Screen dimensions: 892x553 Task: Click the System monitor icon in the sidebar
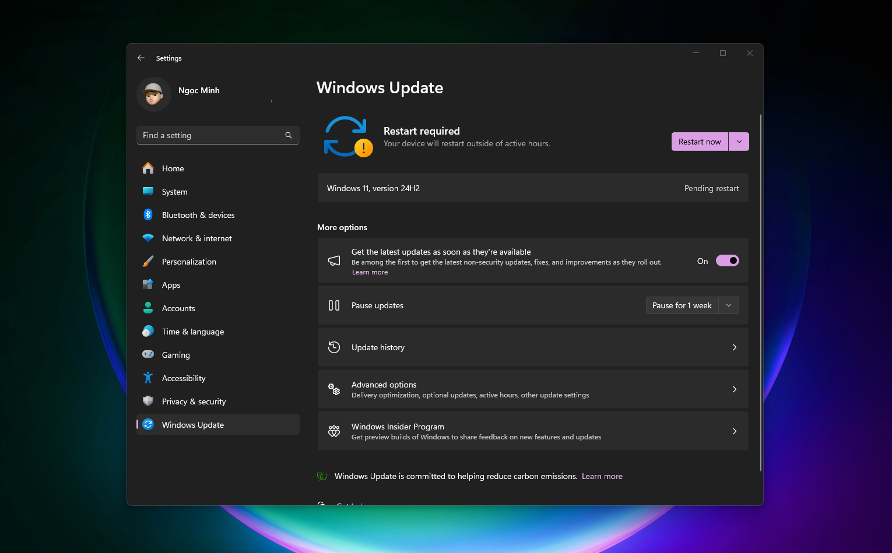click(148, 191)
